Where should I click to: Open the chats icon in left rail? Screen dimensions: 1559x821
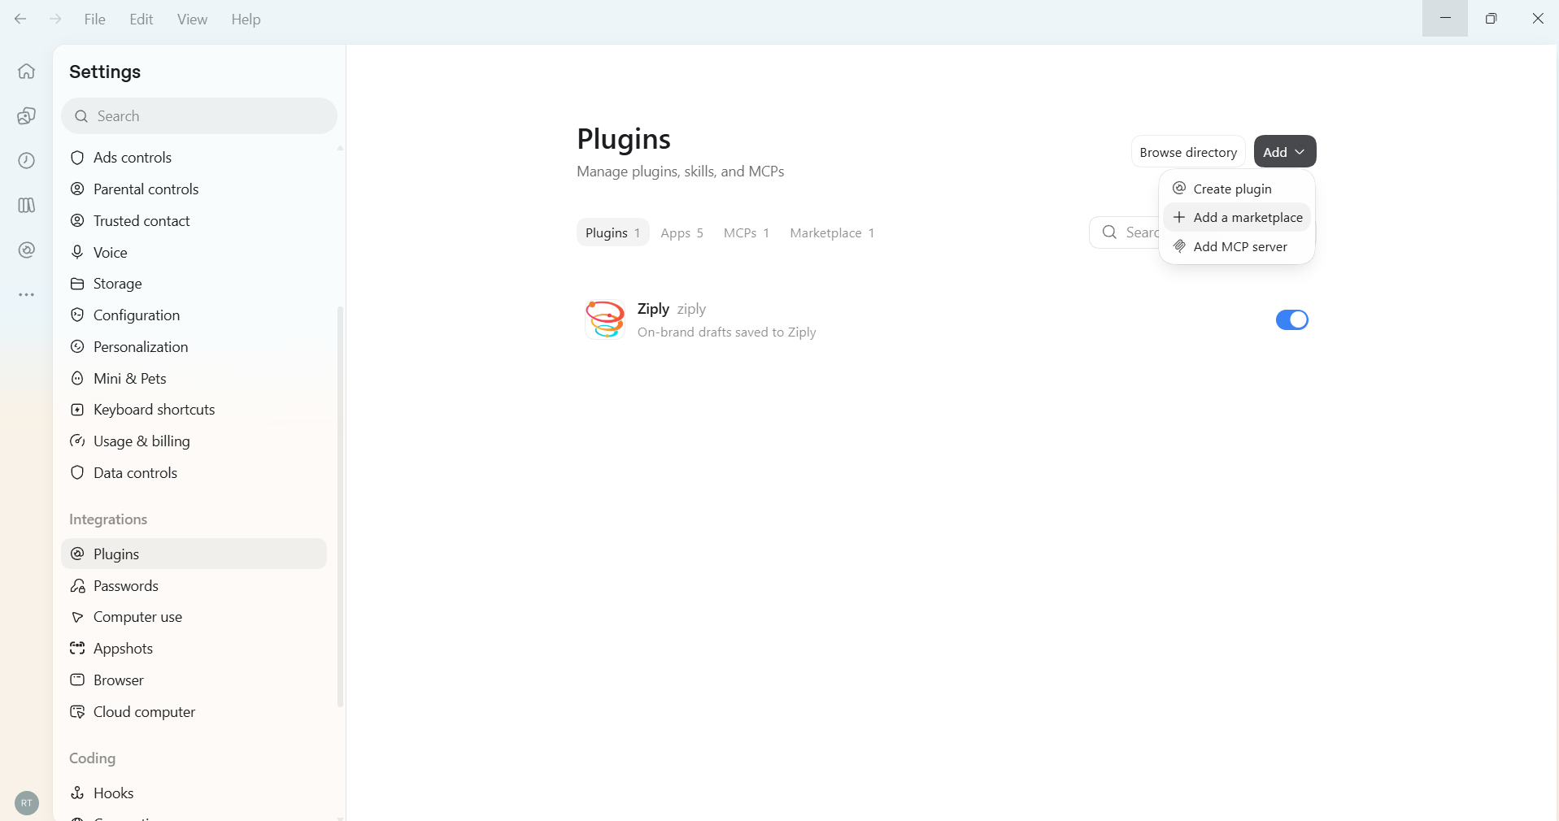pos(27,116)
